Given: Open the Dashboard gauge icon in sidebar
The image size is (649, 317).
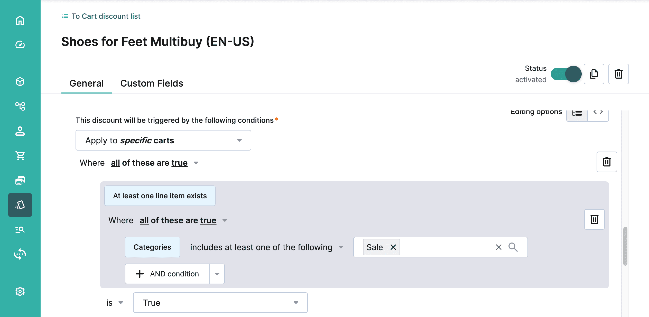Looking at the screenshot, I should [20, 44].
